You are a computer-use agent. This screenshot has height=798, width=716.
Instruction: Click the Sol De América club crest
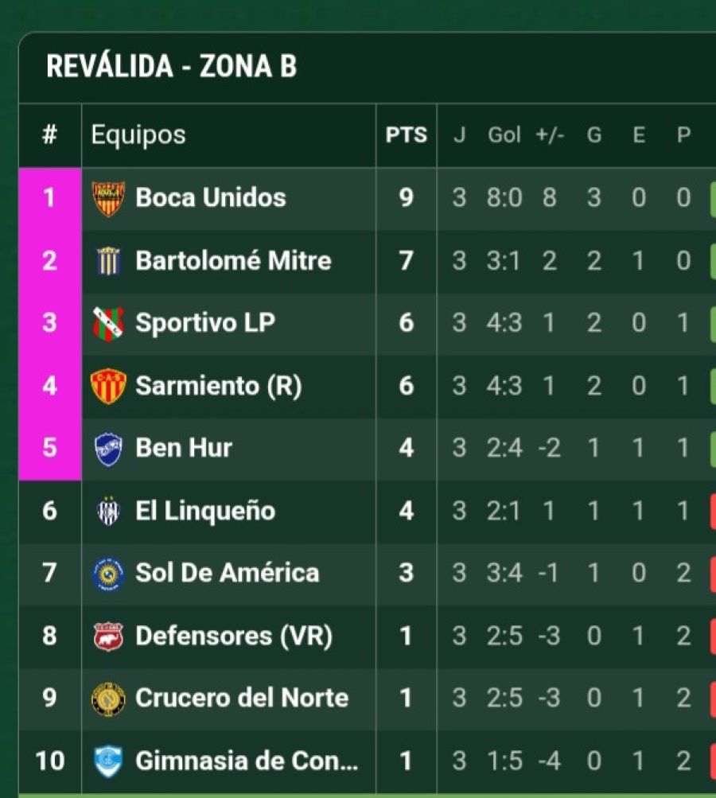tap(108, 574)
